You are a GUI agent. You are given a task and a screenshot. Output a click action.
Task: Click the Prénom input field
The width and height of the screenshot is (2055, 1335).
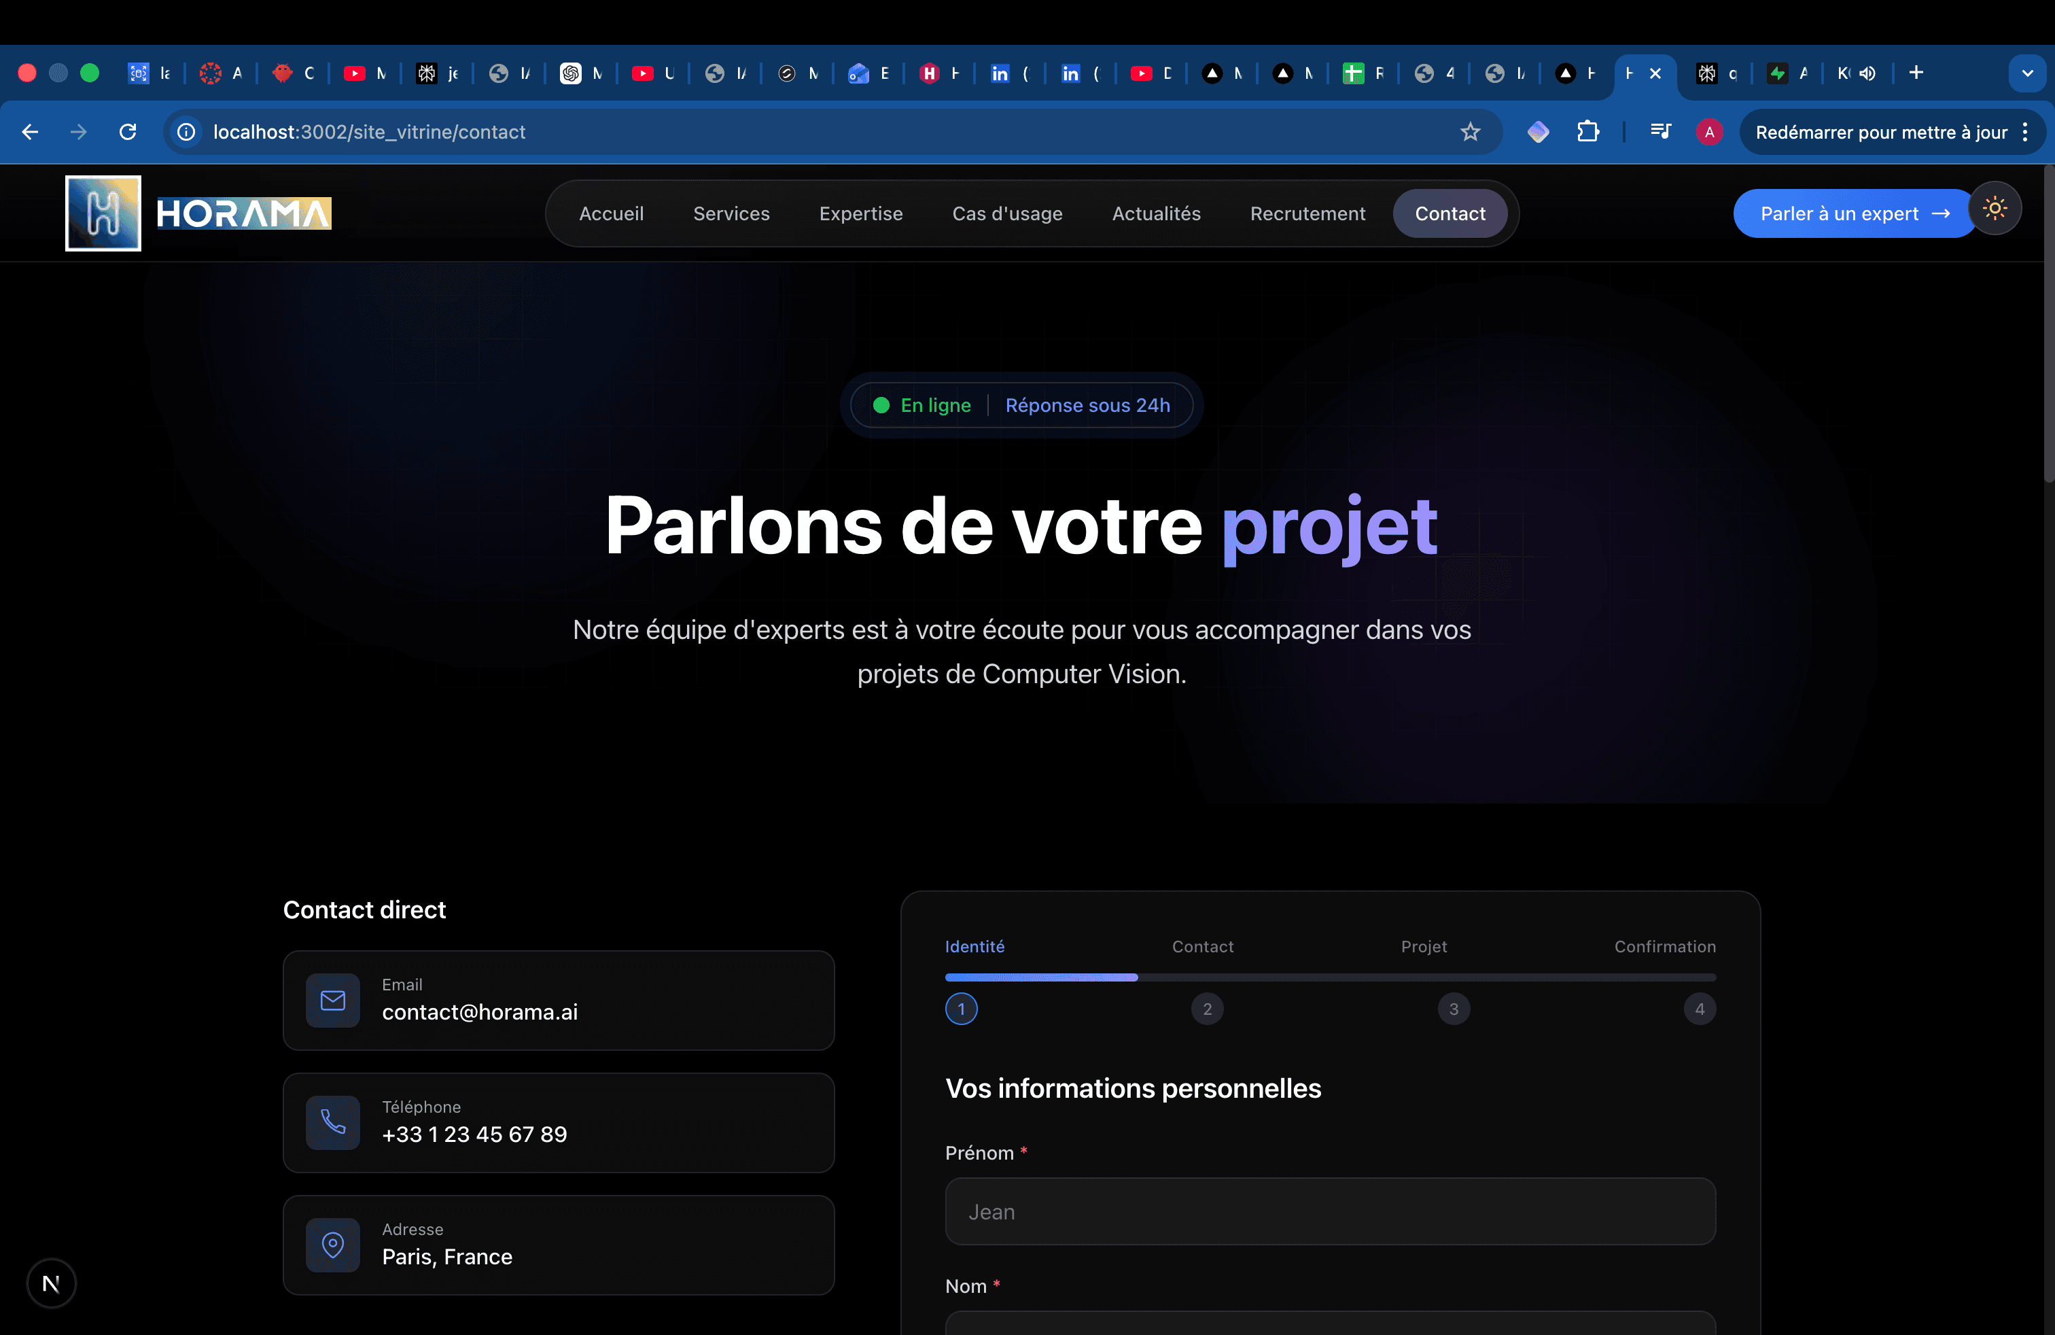[x=1330, y=1211]
